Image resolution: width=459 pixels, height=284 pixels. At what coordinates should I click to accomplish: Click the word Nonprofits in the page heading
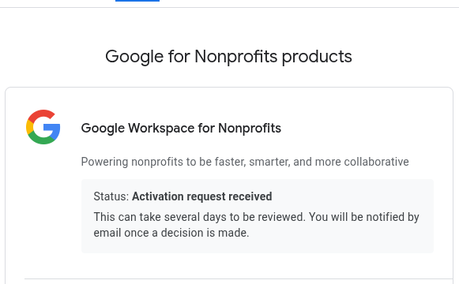point(236,57)
